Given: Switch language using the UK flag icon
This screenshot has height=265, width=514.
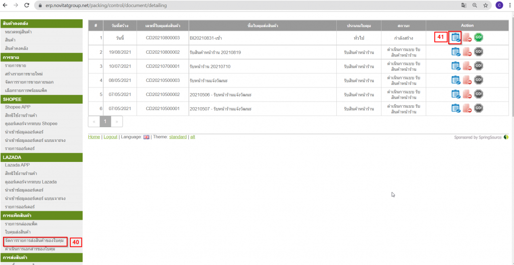Looking at the screenshot, I should point(147,137).
